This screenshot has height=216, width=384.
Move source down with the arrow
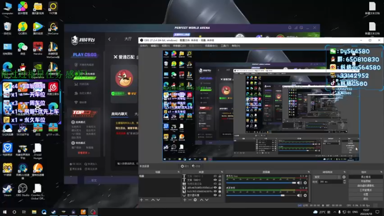tap(207, 200)
